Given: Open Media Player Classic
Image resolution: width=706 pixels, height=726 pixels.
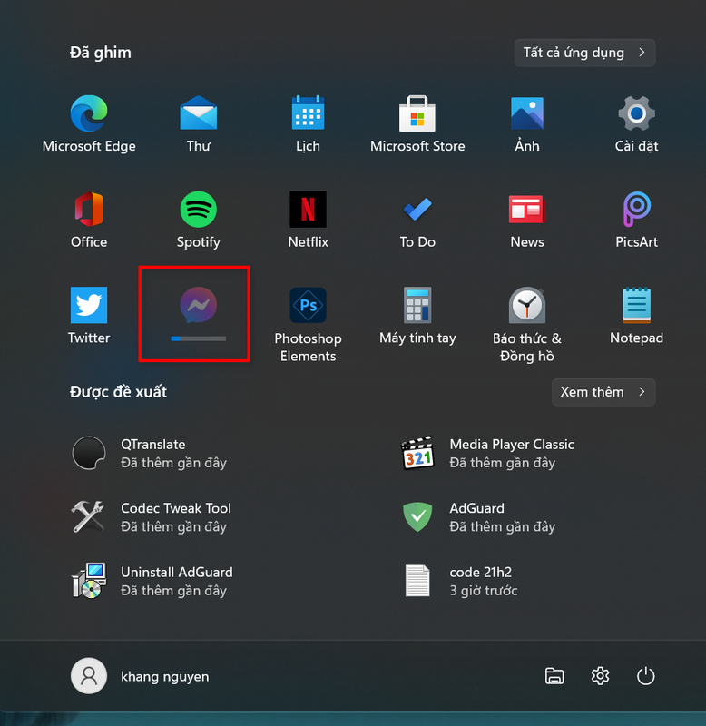Looking at the screenshot, I should tap(487, 453).
